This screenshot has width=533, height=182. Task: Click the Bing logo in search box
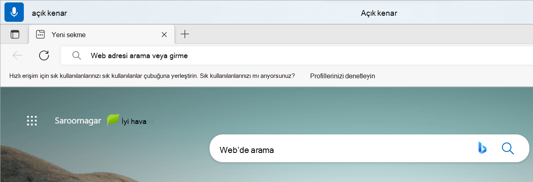coord(482,148)
